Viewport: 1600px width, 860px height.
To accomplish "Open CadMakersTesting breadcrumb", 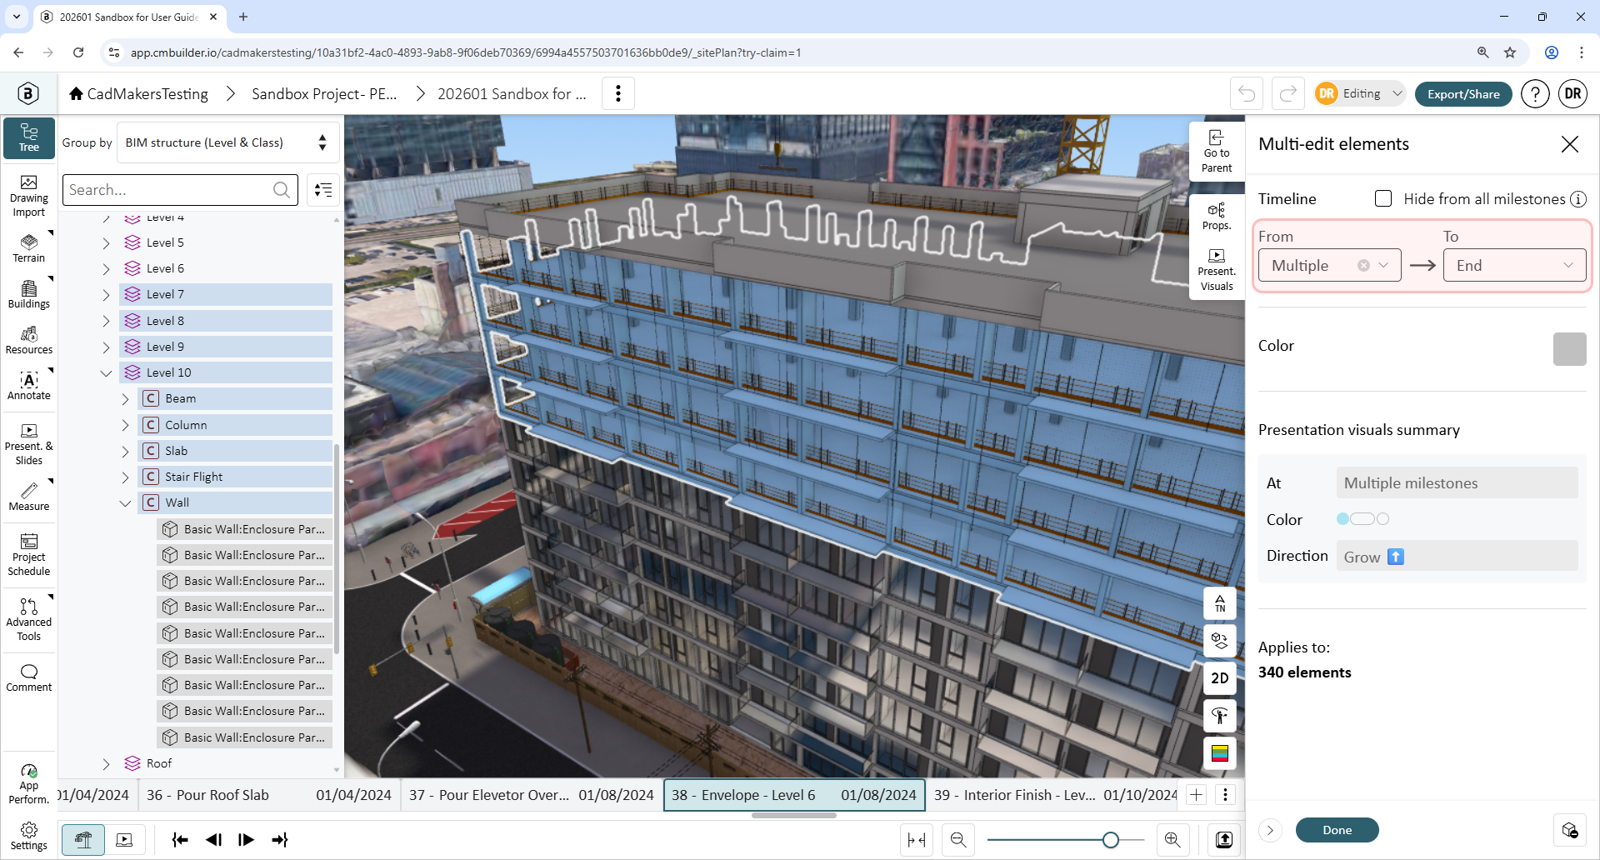I will pyautogui.click(x=138, y=93).
